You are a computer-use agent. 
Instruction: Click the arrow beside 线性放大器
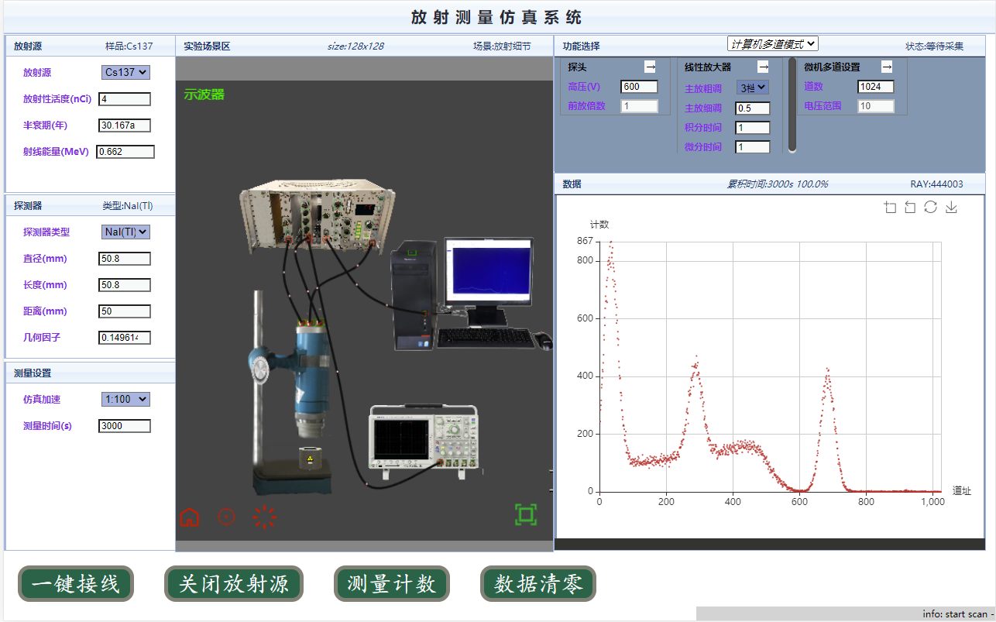coord(763,67)
